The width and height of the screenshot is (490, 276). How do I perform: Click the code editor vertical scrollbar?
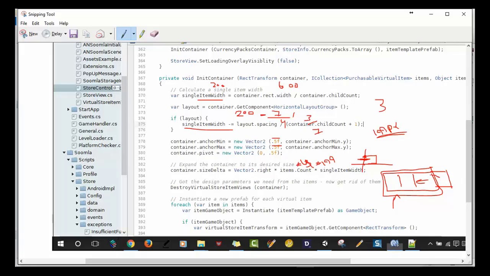469,160
